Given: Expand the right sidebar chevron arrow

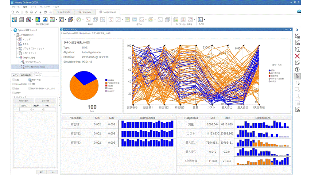Looking at the screenshot, I should (x=297, y=30).
